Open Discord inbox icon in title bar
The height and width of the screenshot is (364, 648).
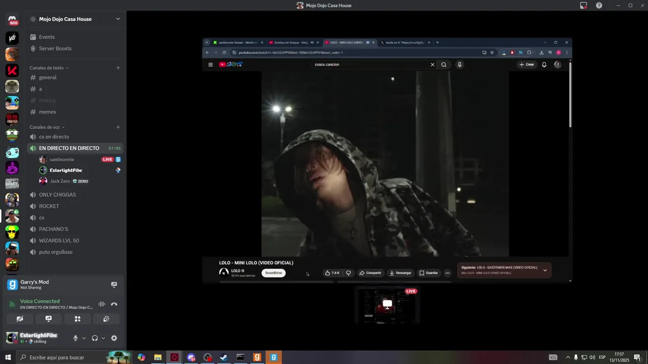click(584, 6)
